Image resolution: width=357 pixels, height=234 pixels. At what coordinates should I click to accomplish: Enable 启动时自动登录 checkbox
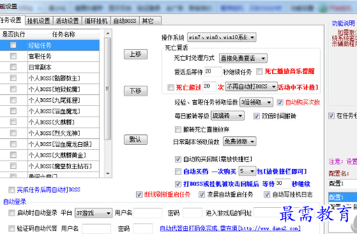pyautogui.click(x=11, y=213)
